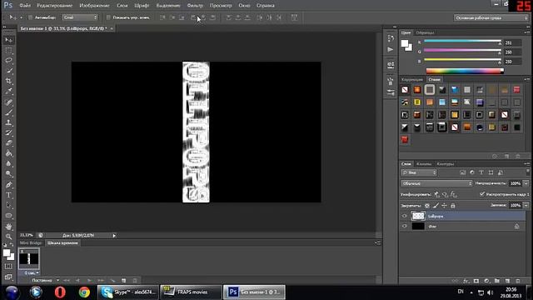Select the Lasso tool
The height and width of the screenshot is (300, 533).
coord(9,61)
